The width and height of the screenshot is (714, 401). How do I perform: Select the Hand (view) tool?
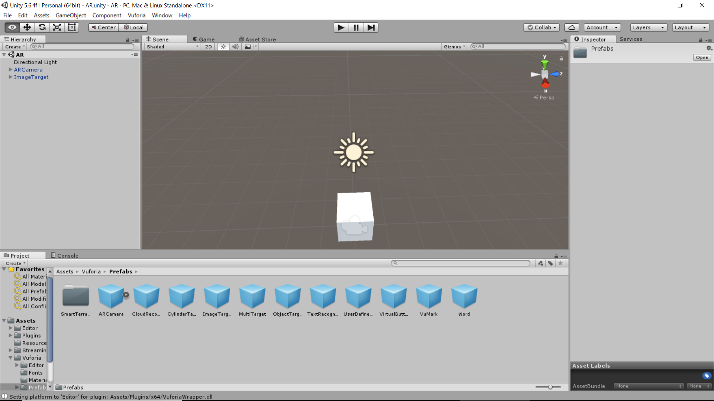pos(12,27)
